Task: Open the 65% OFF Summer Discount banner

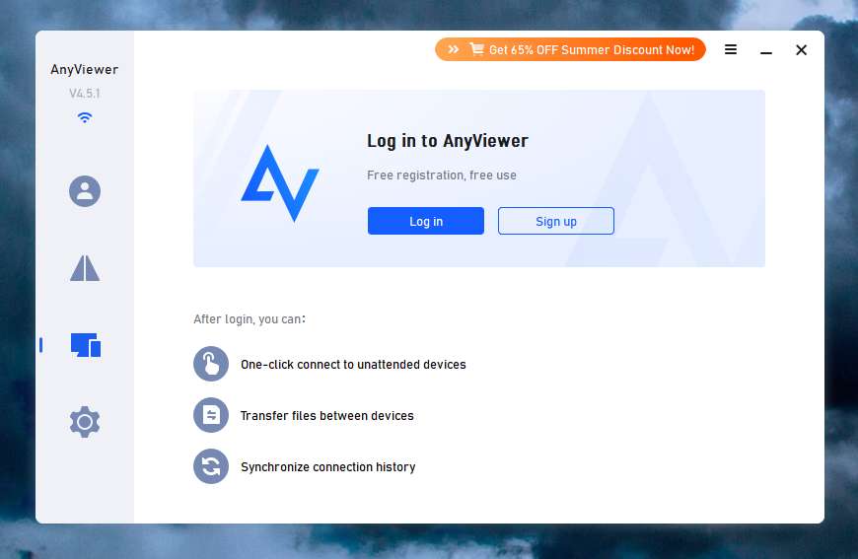Action: (570, 49)
